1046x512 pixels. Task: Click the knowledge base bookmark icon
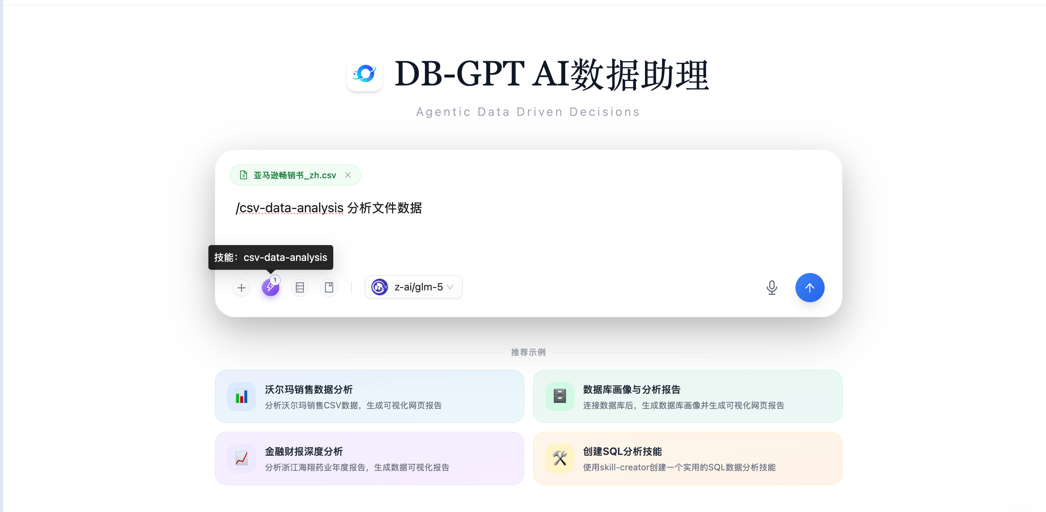pyautogui.click(x=329, y=287)
